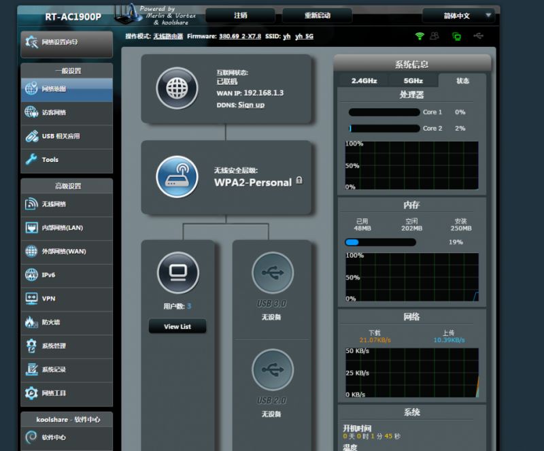Switch to the 2.4GHz tab
The width and height of the screenshot is (544, 451).
coord(364,81)
